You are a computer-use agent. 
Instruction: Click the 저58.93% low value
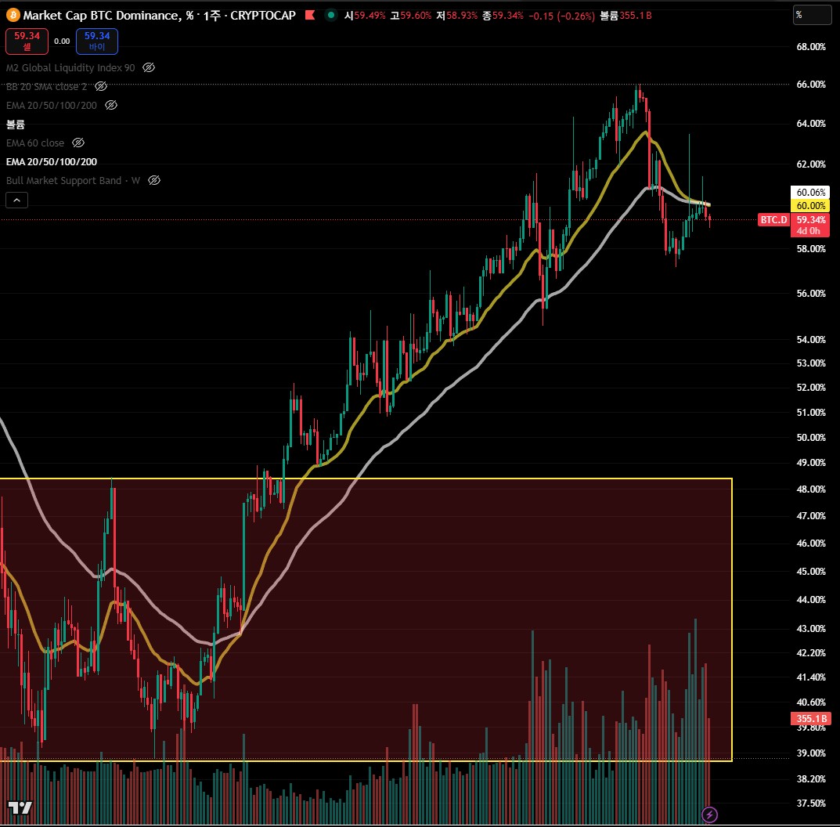click(x=457, y=16)
